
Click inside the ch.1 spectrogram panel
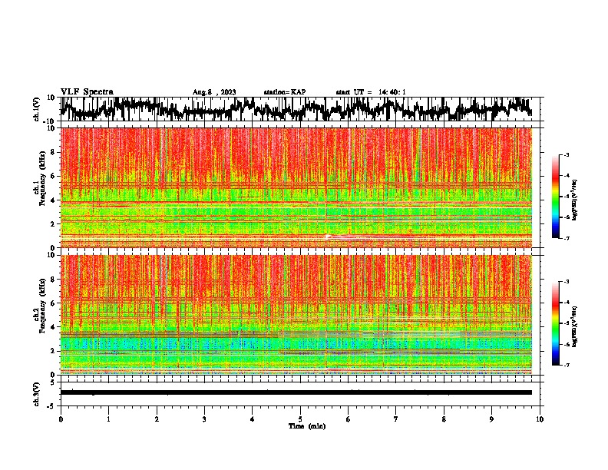pyautogui.click(x=296, y=187)
